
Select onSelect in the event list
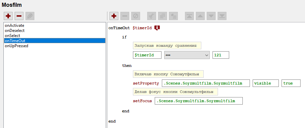[x=55, y=36]
